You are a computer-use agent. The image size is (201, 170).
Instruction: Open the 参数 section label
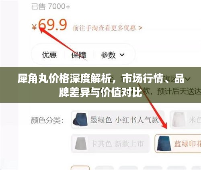point(108,55)
